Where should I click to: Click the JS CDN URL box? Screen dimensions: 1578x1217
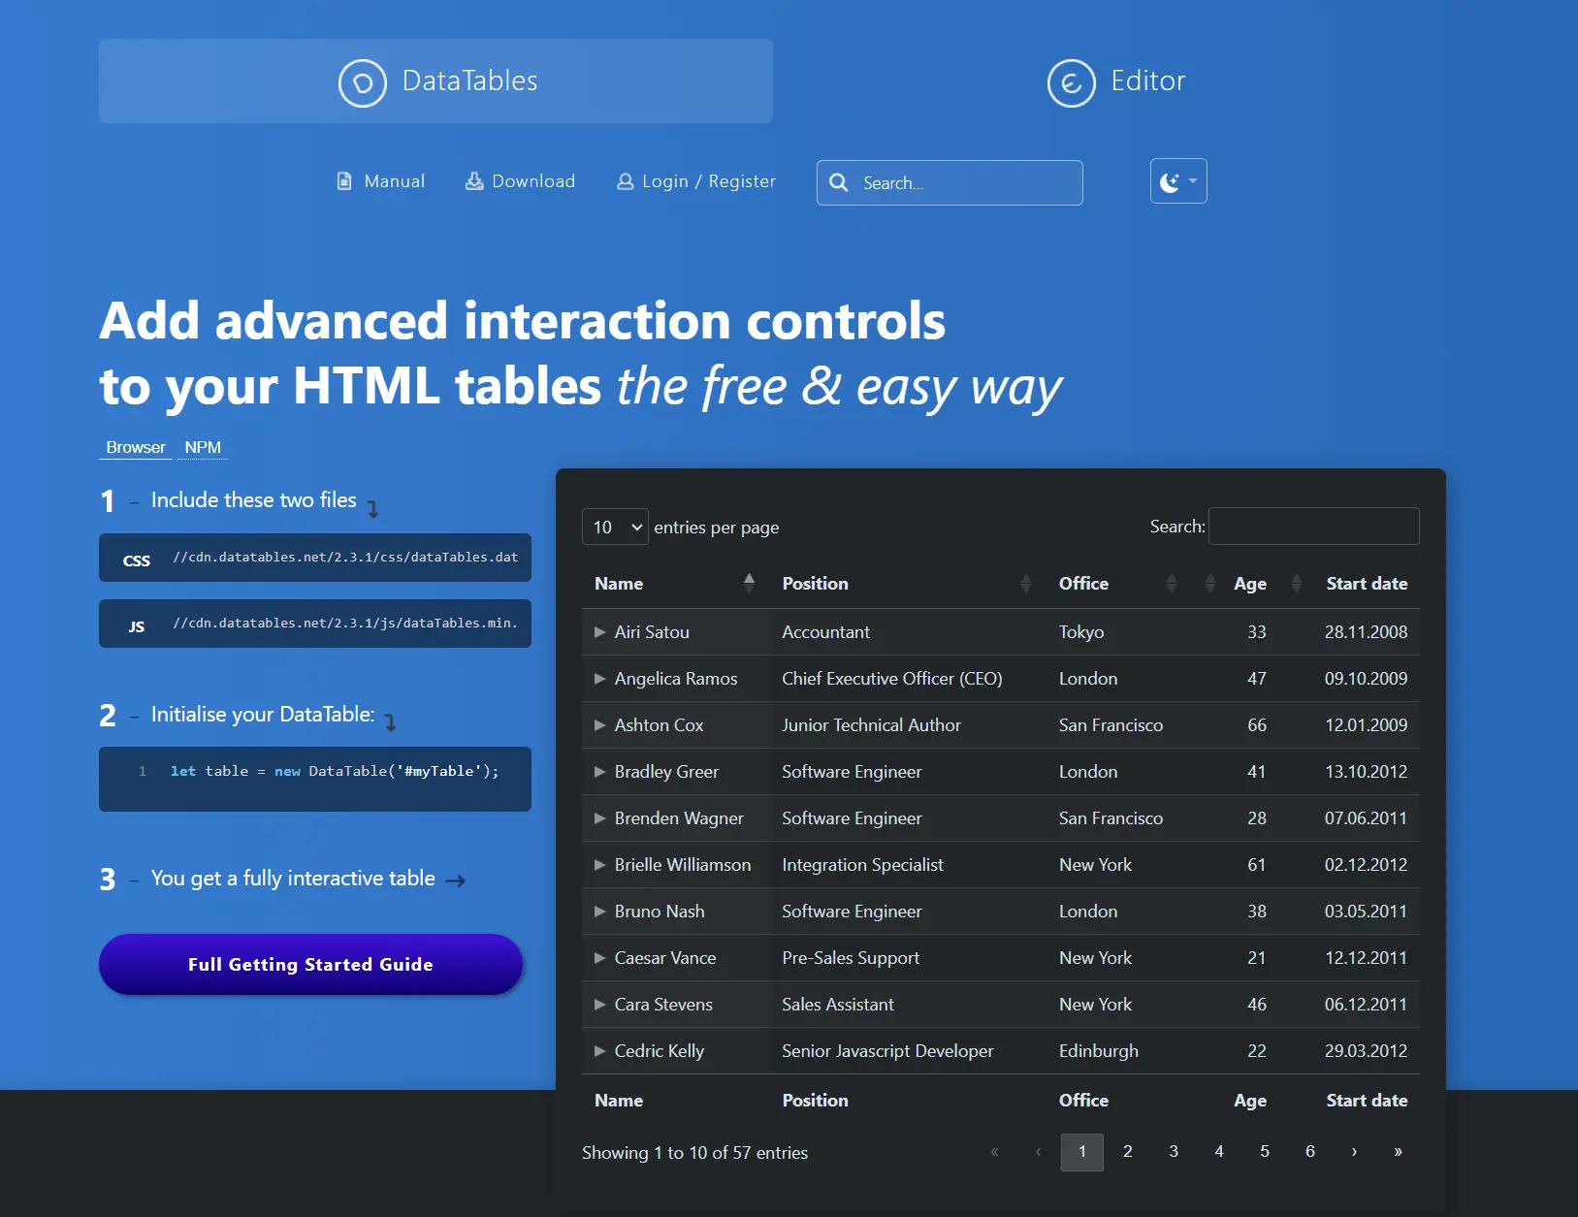click(315, 624)
